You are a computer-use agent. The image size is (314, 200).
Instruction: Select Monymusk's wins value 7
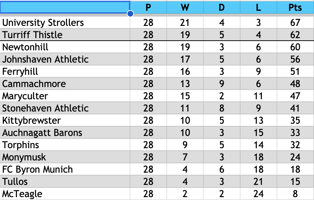pos(185,157)
